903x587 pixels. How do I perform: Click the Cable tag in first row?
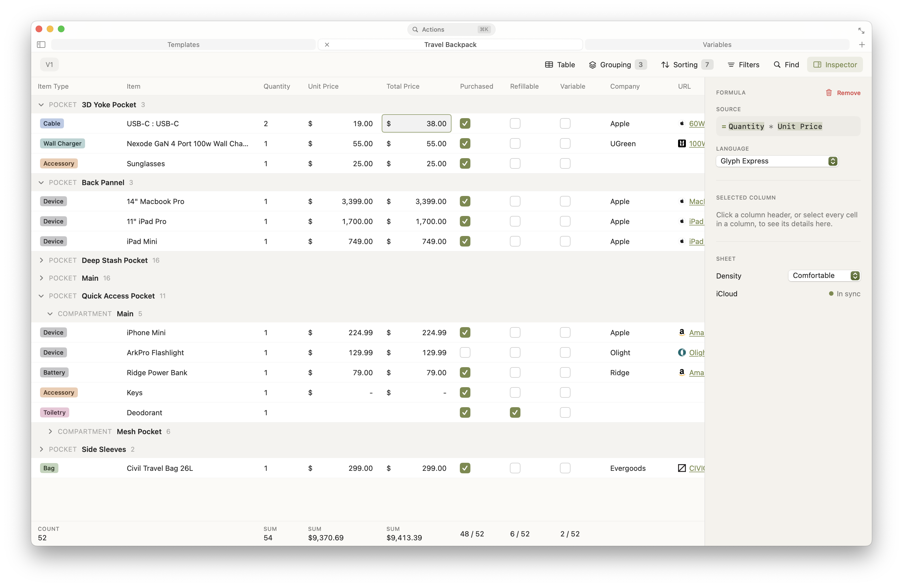(x=52, y=123)
